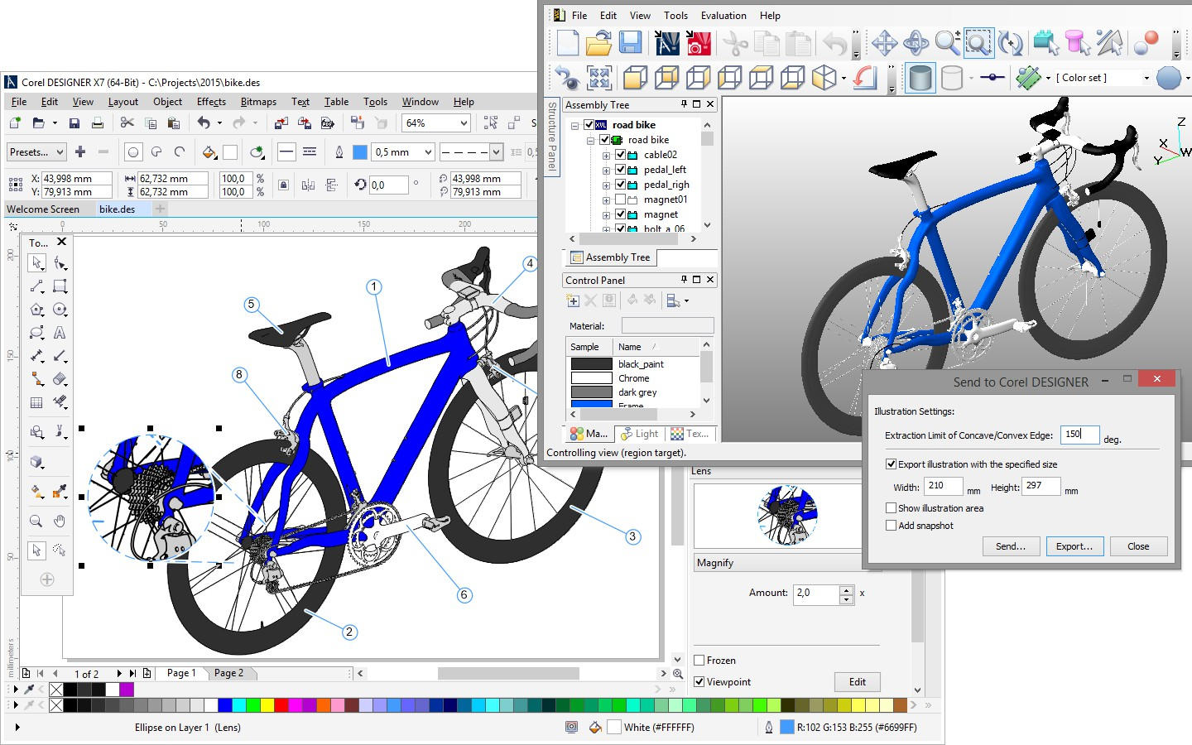Screen dimensions: 1192x745
Task: Open the Color set dropdown
Action: (1146, 78)
